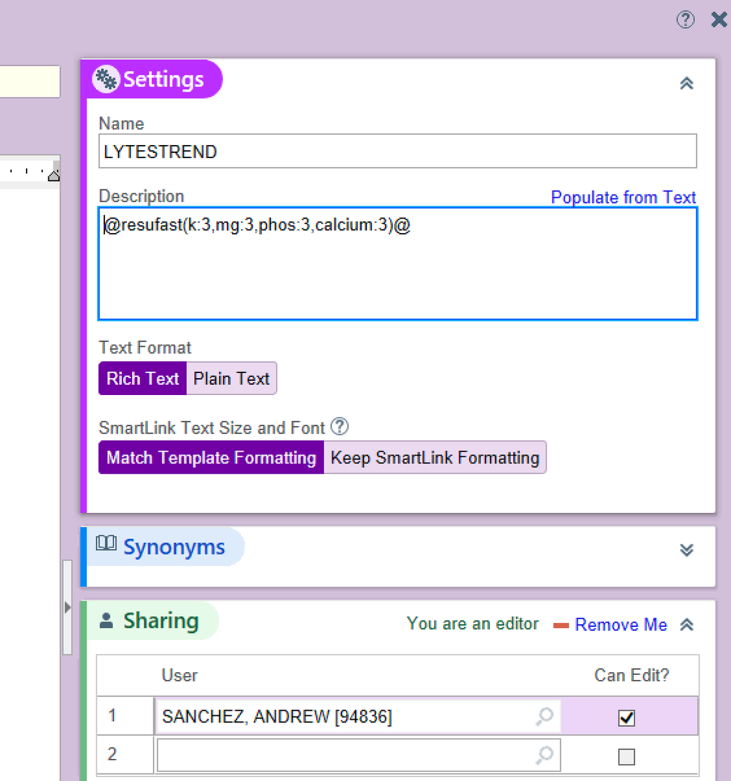The image size is (731, 781).
Task: Expand the Synonyms section
Action: tap(687, 550)
